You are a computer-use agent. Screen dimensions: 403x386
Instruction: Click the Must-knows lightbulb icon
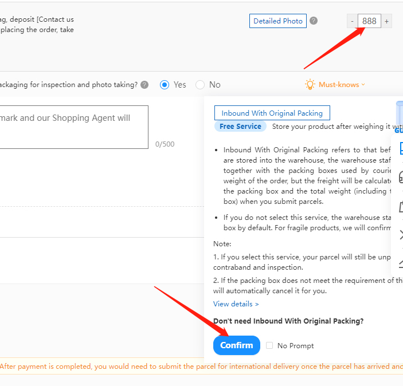tap(310, 85)
